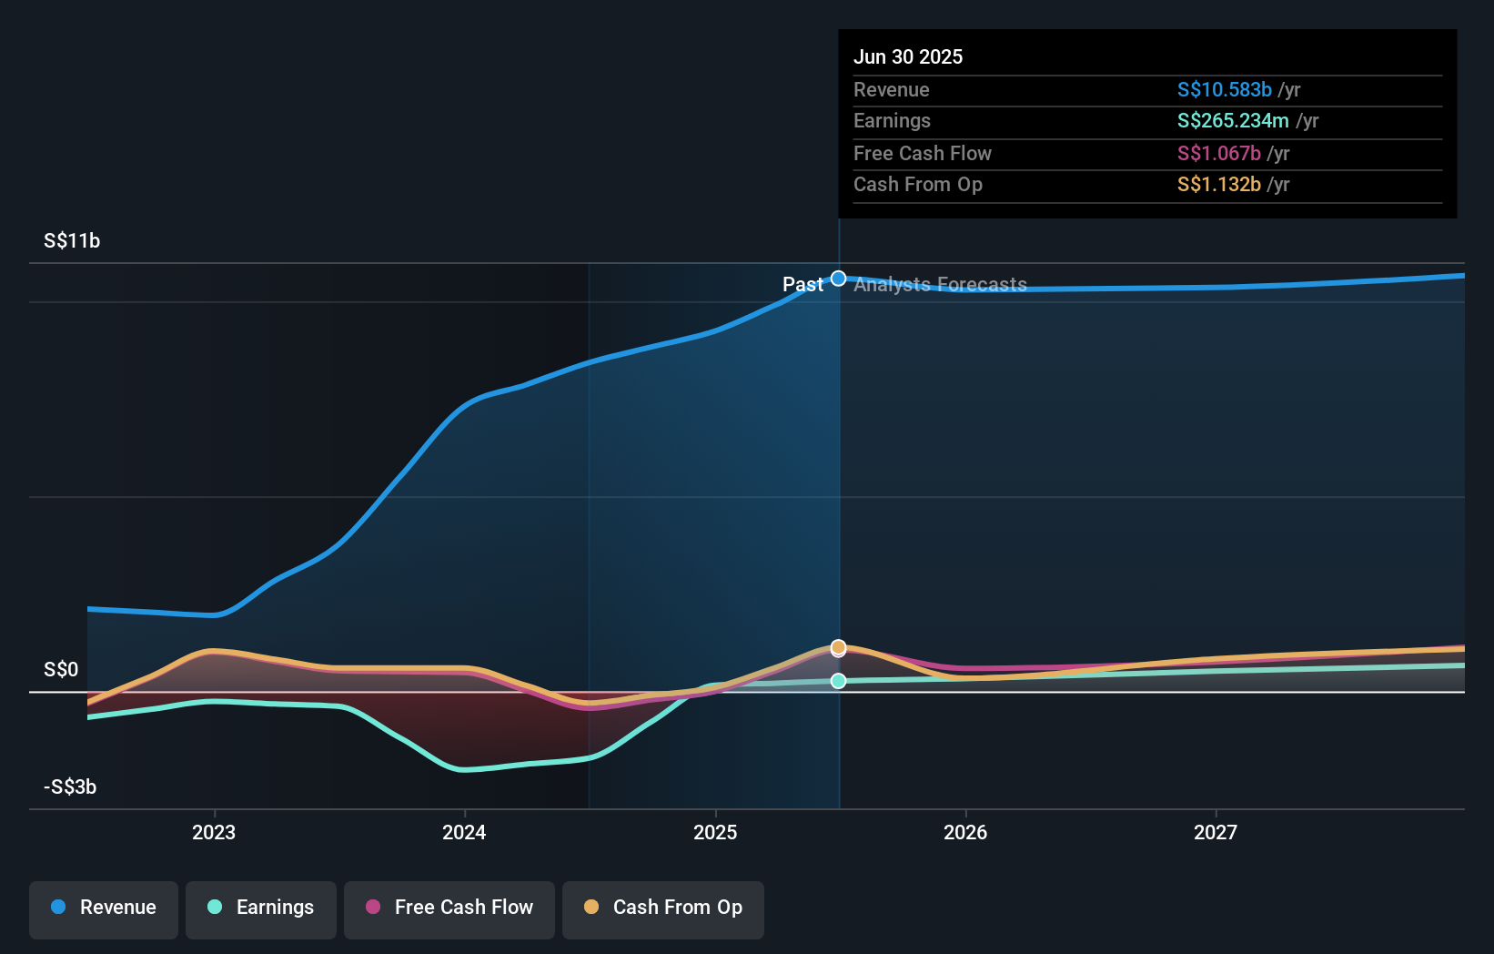This screenshot has height=954, width=1494.
Task: Click the teal Earnings marker at the divider
Action: tap(838, 680)
